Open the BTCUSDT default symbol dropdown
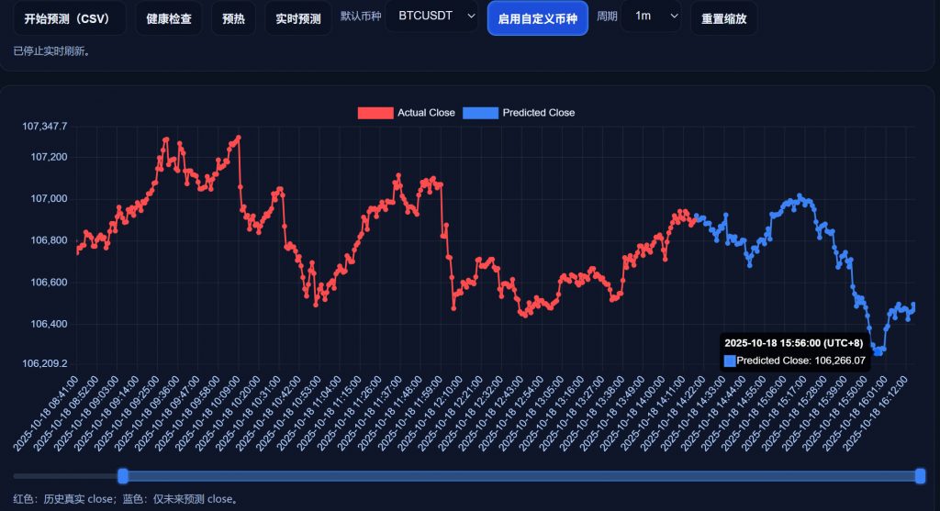Screen dimensions: 940x511 pyautogui.click(x=432, y=17)
